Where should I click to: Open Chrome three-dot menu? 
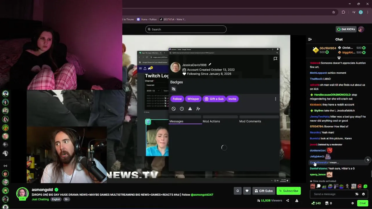click(368, 12)
